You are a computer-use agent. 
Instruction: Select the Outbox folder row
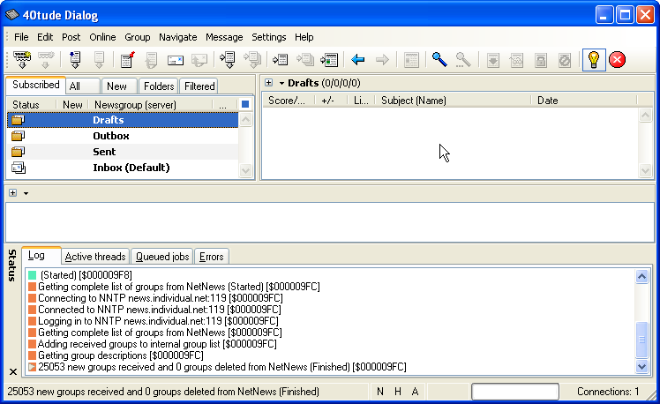point(123,136)
